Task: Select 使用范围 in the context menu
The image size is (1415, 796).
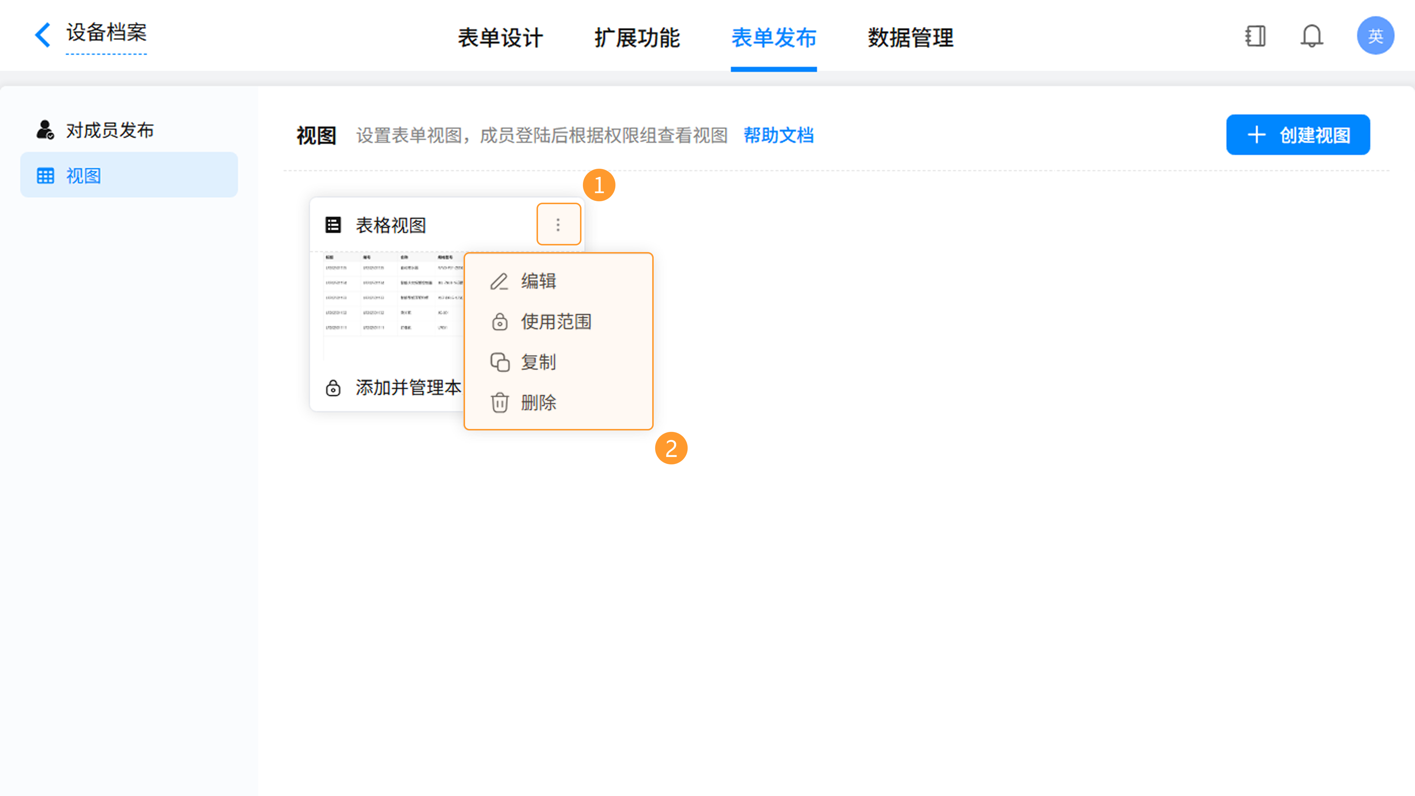Action: click(555, 322)
